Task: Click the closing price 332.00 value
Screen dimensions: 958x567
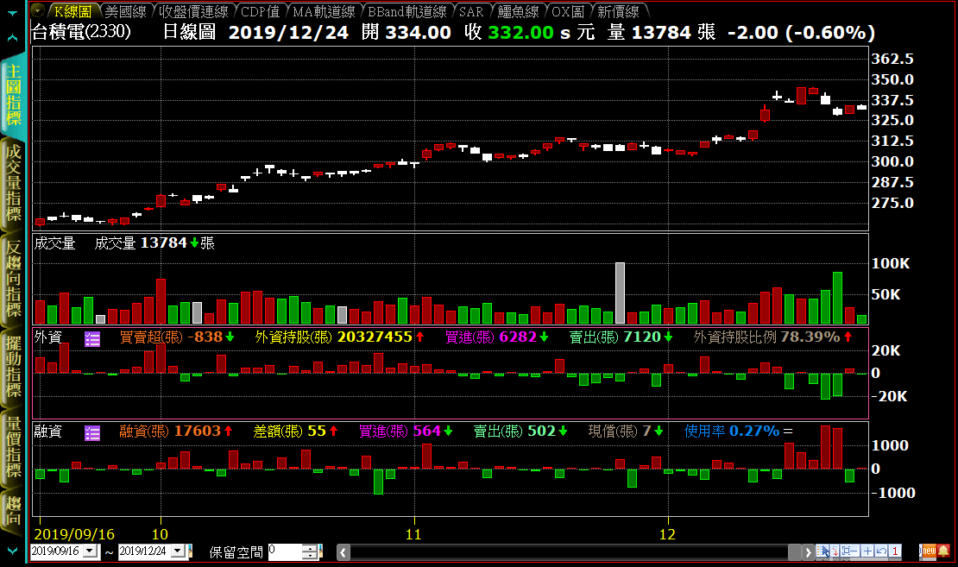Action: tap(520, 33)
